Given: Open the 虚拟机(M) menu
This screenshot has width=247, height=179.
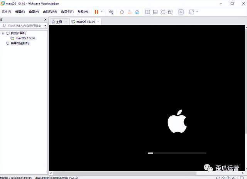Looking at the screenshot, I should 50,12.
